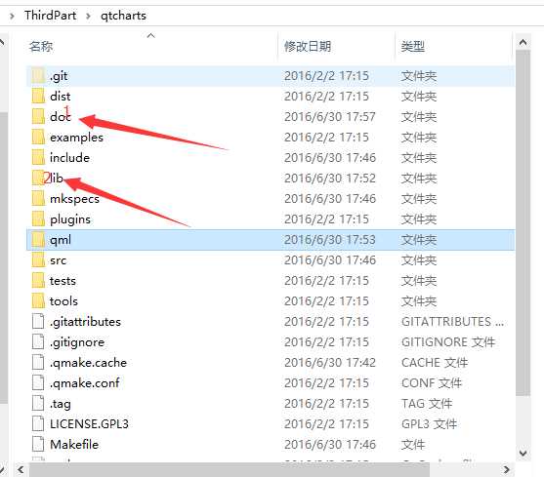Click type GITATTRIBUTES of .gitattributes row

(453, 322)
